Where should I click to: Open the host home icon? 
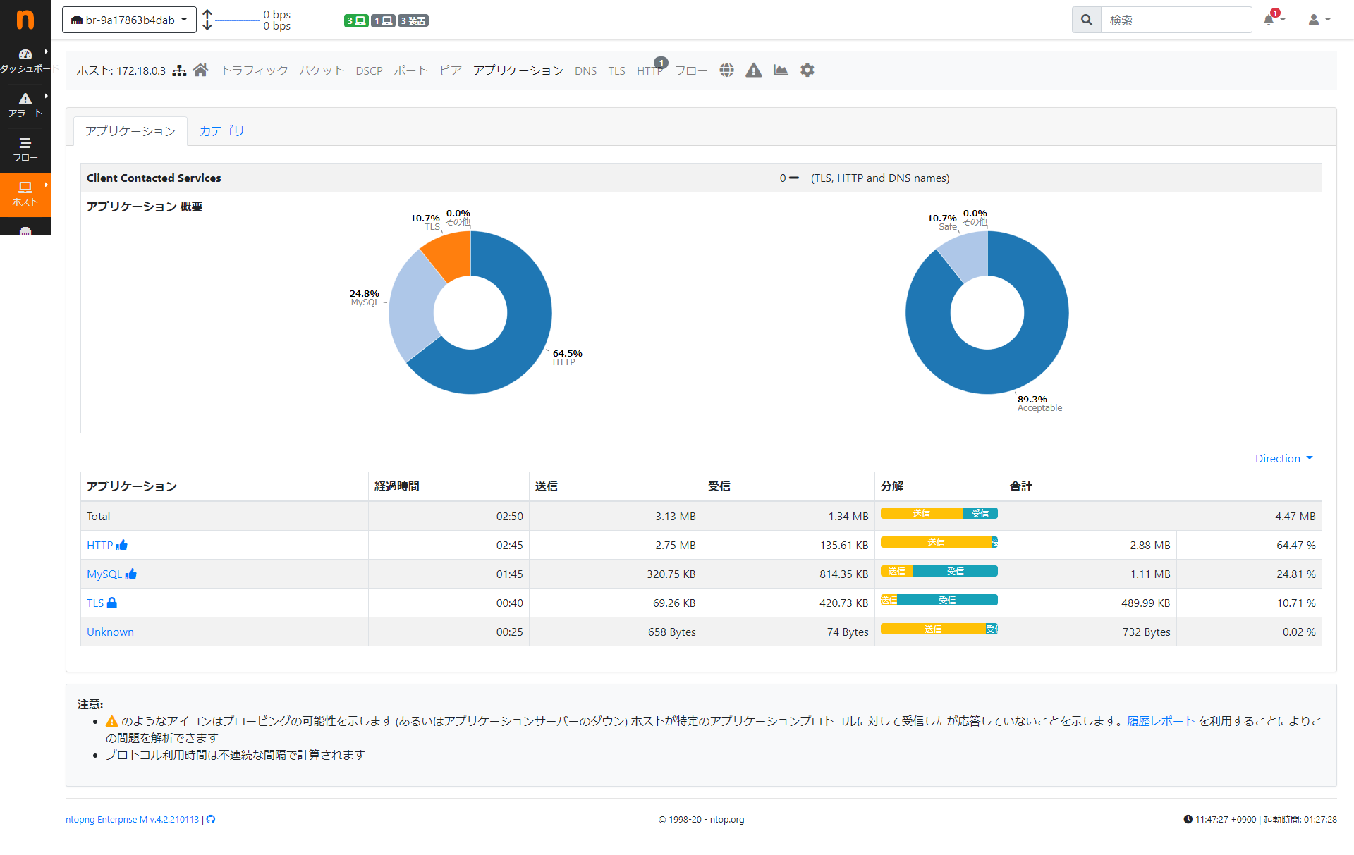click(200, 70)
